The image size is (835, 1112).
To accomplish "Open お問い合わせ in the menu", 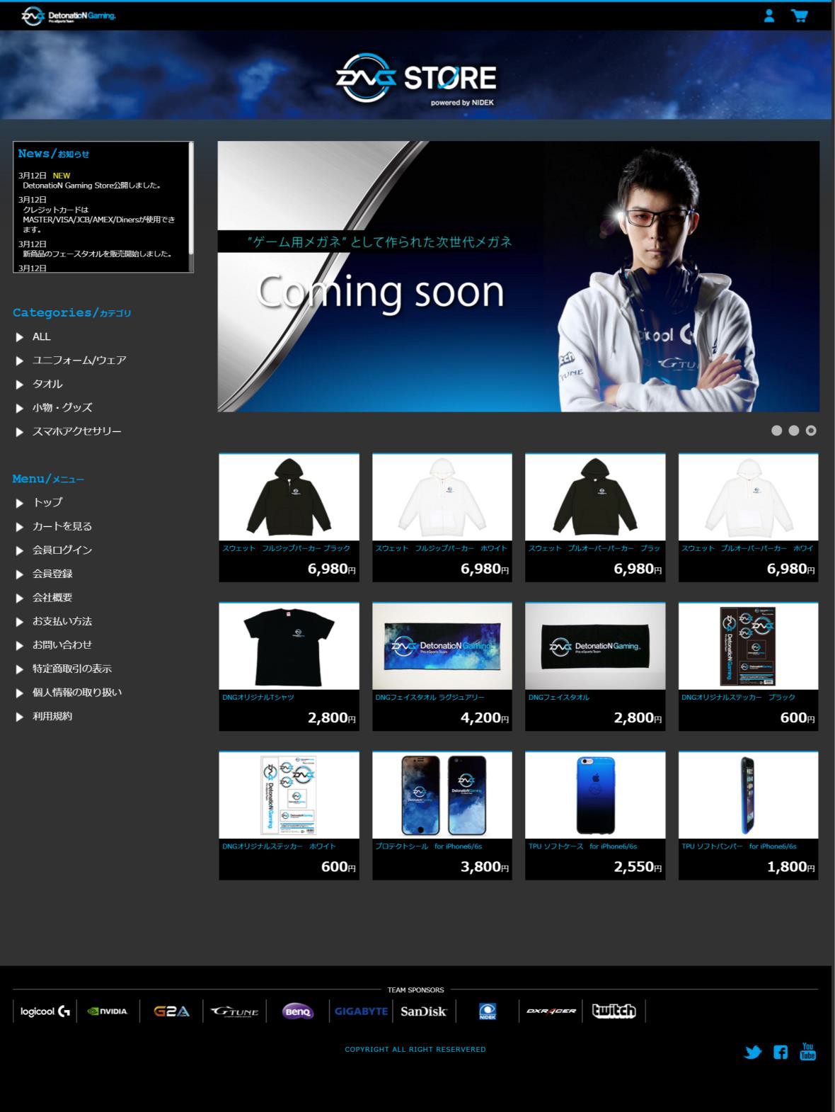I will pyautogui.click(x=62, y=645).
